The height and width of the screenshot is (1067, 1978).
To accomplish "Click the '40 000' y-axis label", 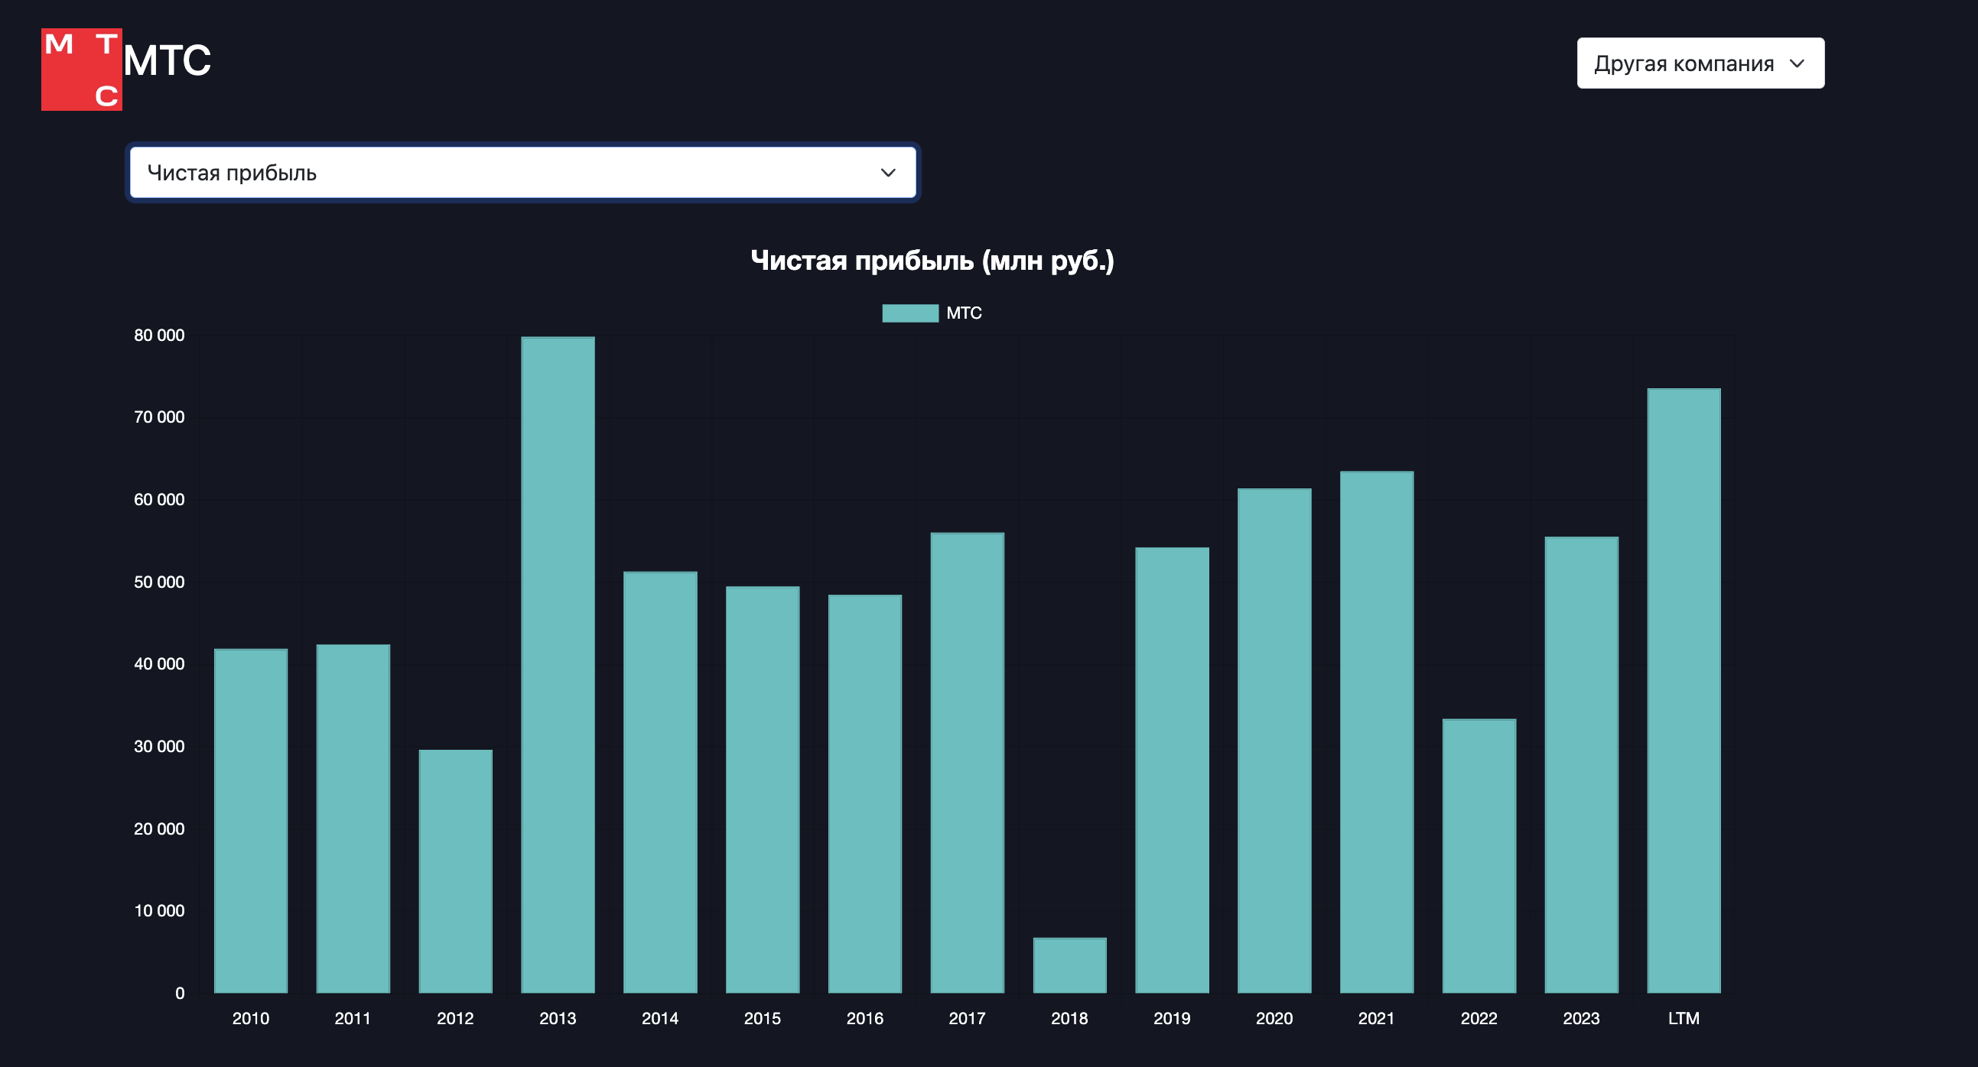I will (159, 664).
